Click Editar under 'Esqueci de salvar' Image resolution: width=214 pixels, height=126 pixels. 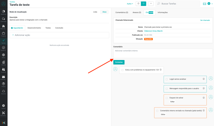click(x=173, y=102)
